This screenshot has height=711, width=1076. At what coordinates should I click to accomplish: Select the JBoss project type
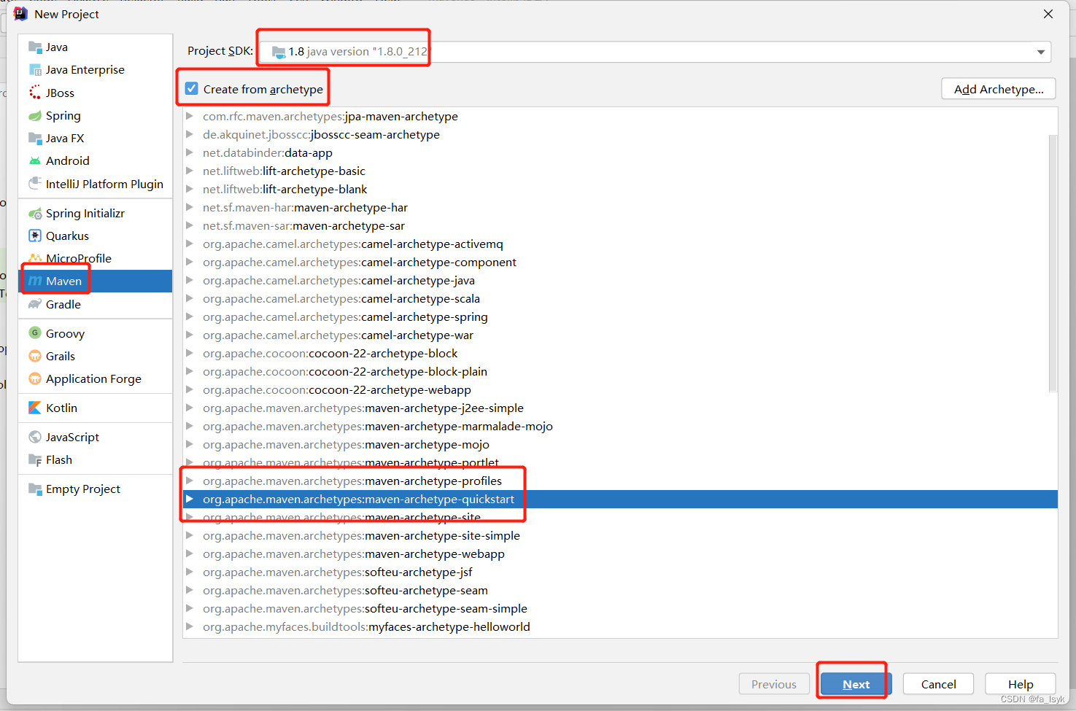tap(60, 93)
